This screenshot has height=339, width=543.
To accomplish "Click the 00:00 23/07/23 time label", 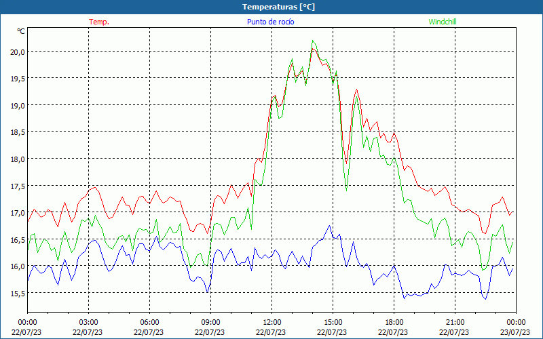I will (516, 327).
